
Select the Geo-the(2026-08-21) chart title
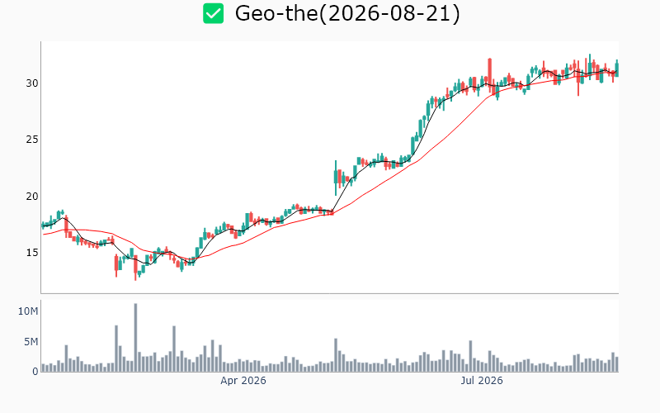tap(347, 13)
